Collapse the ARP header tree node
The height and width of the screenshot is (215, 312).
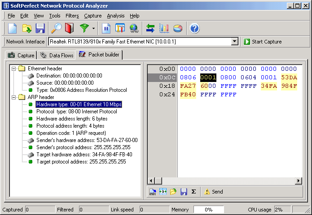[14, 97]
